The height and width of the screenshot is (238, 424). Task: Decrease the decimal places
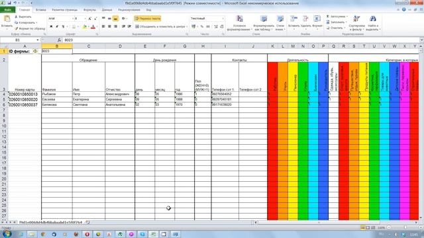click(222, 26)
